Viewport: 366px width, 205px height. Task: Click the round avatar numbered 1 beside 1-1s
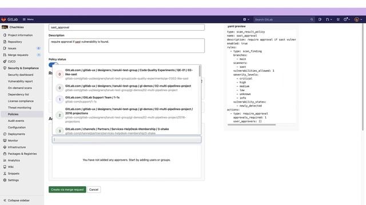point(59,100)
